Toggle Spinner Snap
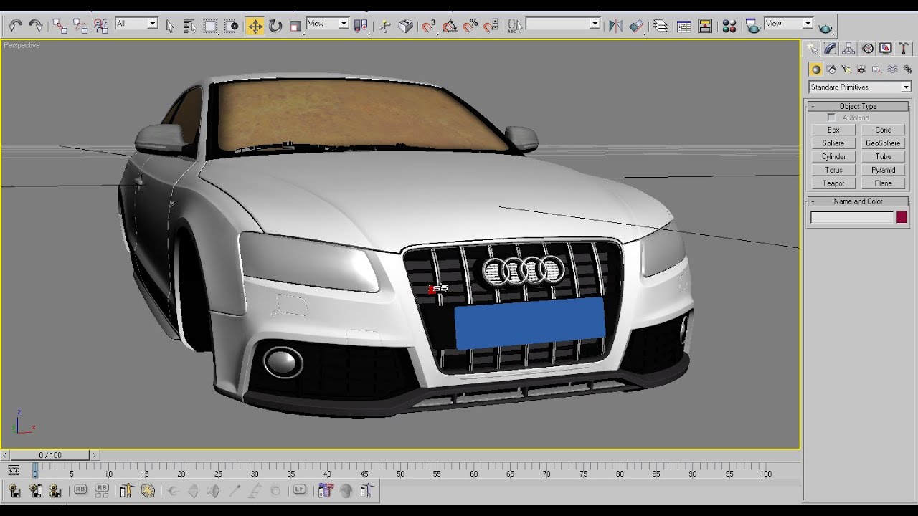The image size is (918, 516). coord(491,26)
